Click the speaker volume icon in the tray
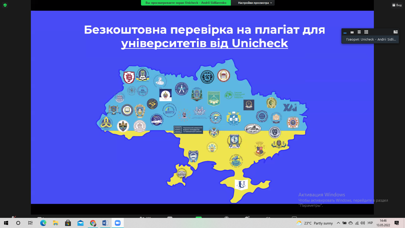The image size is (405, 228). (x=363, y=223)
